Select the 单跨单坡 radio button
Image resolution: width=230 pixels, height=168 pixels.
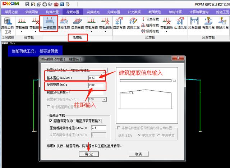(x=159, y=135)
